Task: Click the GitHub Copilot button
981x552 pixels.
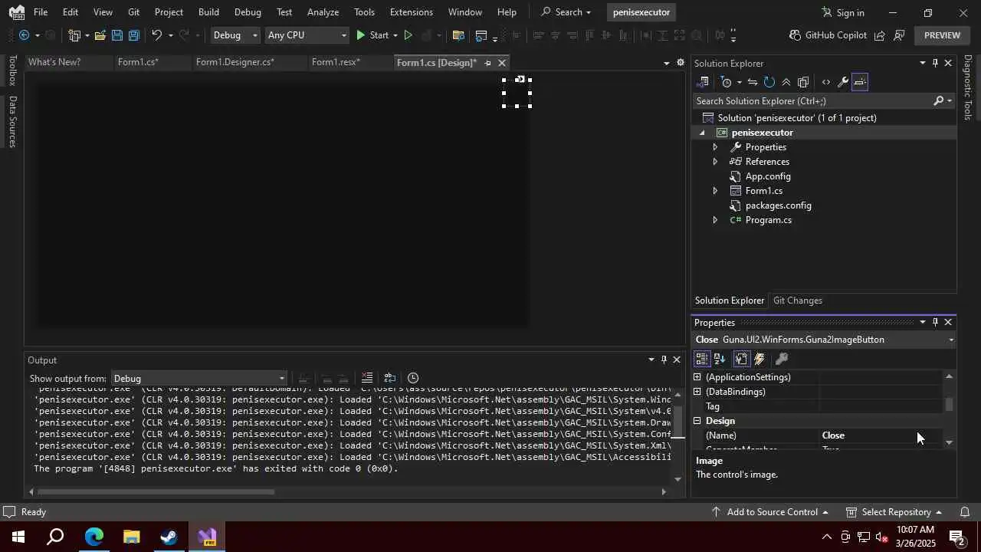Action: (828, 35)
